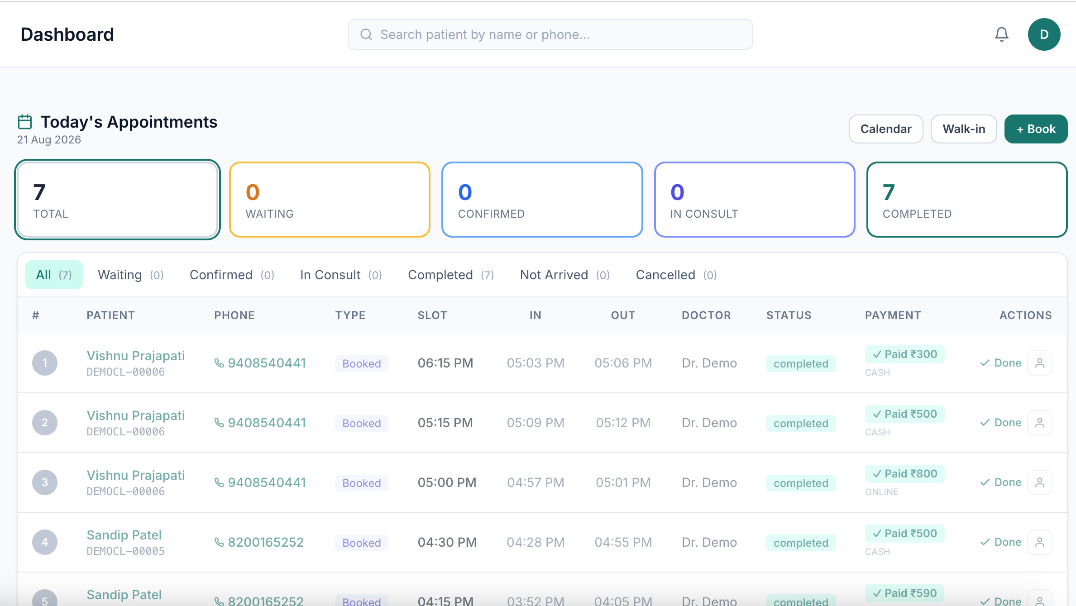Open patient profile icon for row 1
The height and width of the screenshot is (606, 1076).
click(1039, 363)
